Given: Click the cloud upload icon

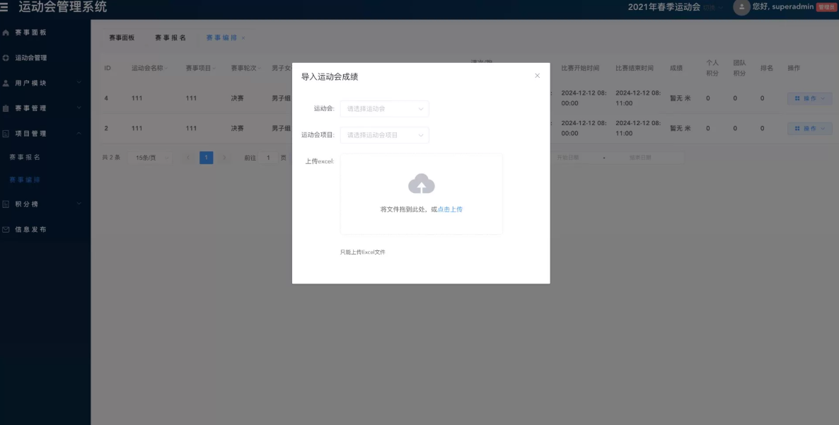Looking at the screenshot, I should [x=422, y=183].
